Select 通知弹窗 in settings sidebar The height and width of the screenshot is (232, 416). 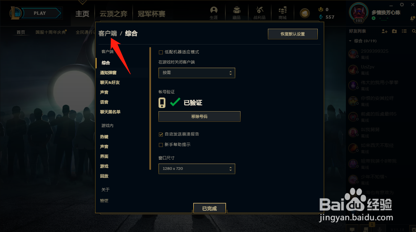point(108,73)
